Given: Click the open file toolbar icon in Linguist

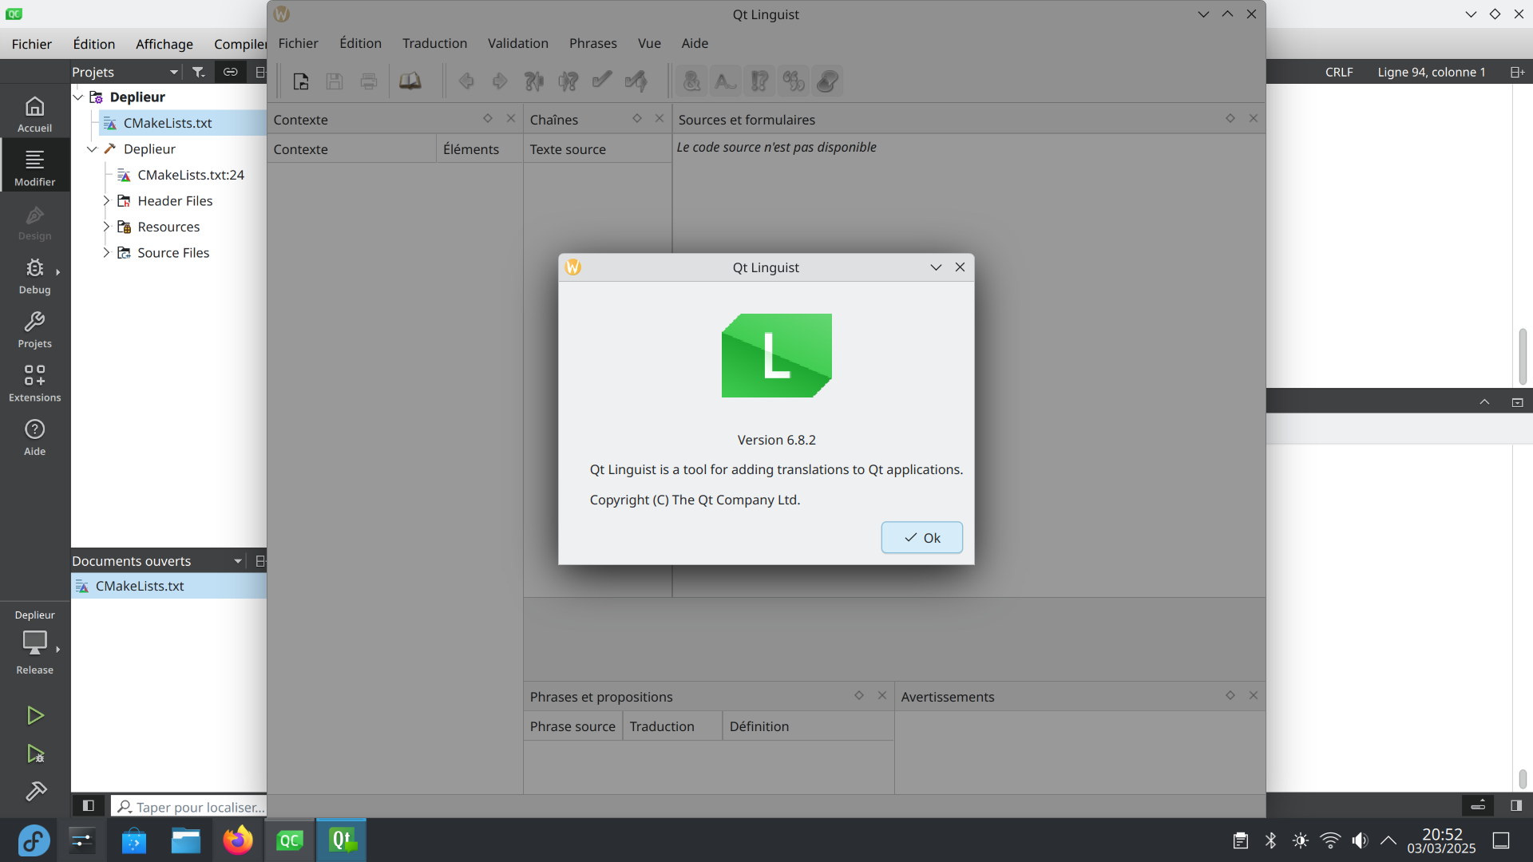Looking at the screenshot, I should pyautogui.click(x=301, y=81).
